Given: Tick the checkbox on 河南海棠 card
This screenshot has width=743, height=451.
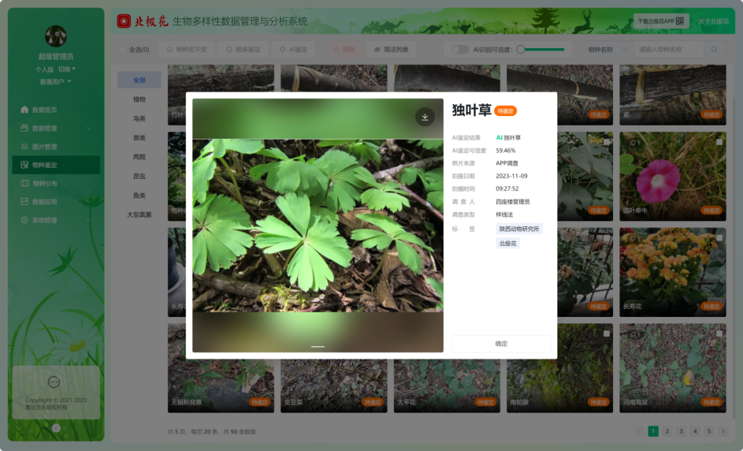Looking at the screenshot, I should [x=719, y=333].
